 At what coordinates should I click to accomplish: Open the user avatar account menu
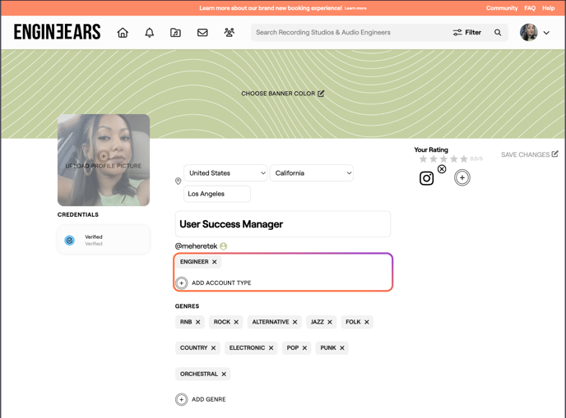[x=535, y=33]
